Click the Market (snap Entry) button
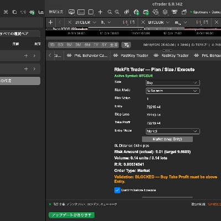 point(167,139)
